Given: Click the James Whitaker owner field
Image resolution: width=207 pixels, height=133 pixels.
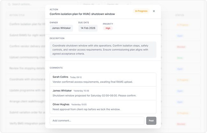Looking at the screenshot, I should [61, 28].
